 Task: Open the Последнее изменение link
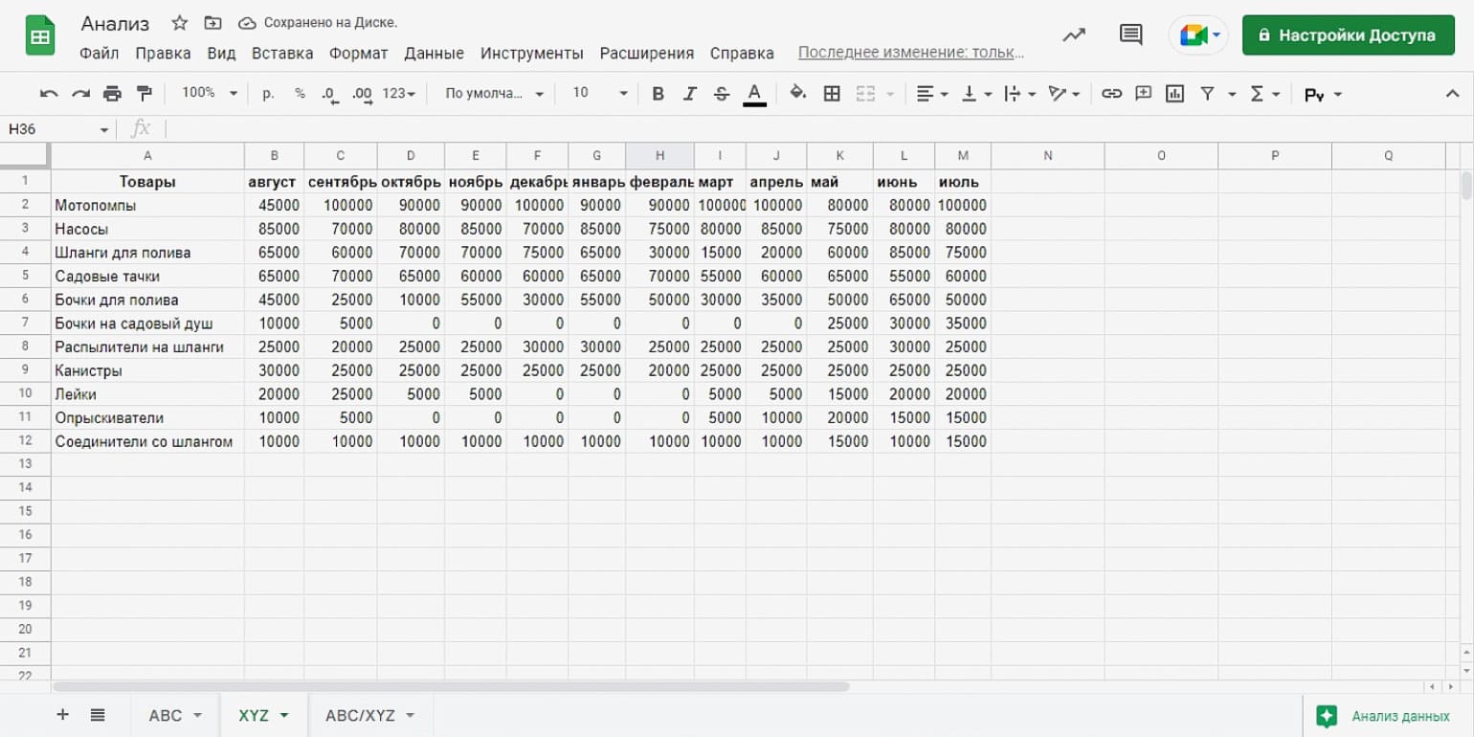(910, 54)
